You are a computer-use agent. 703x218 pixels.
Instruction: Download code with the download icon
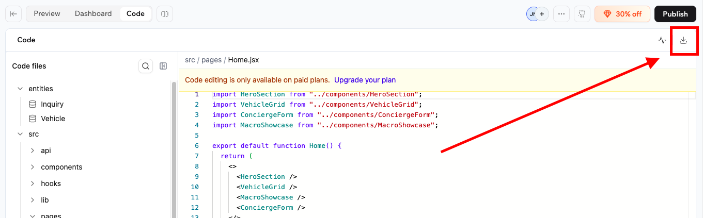pos(683,40)
